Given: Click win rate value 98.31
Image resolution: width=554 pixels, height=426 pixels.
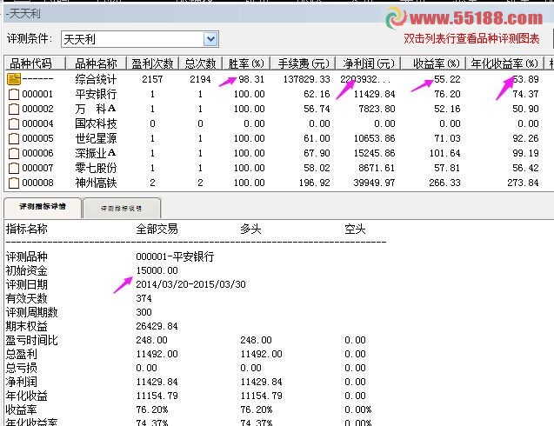Looking at the screenshot, I should (251, 79).
